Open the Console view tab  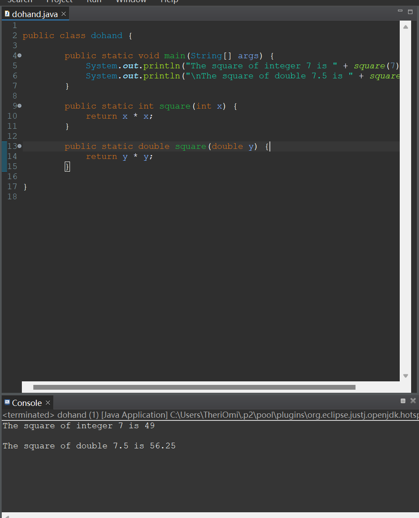(27, 403)
